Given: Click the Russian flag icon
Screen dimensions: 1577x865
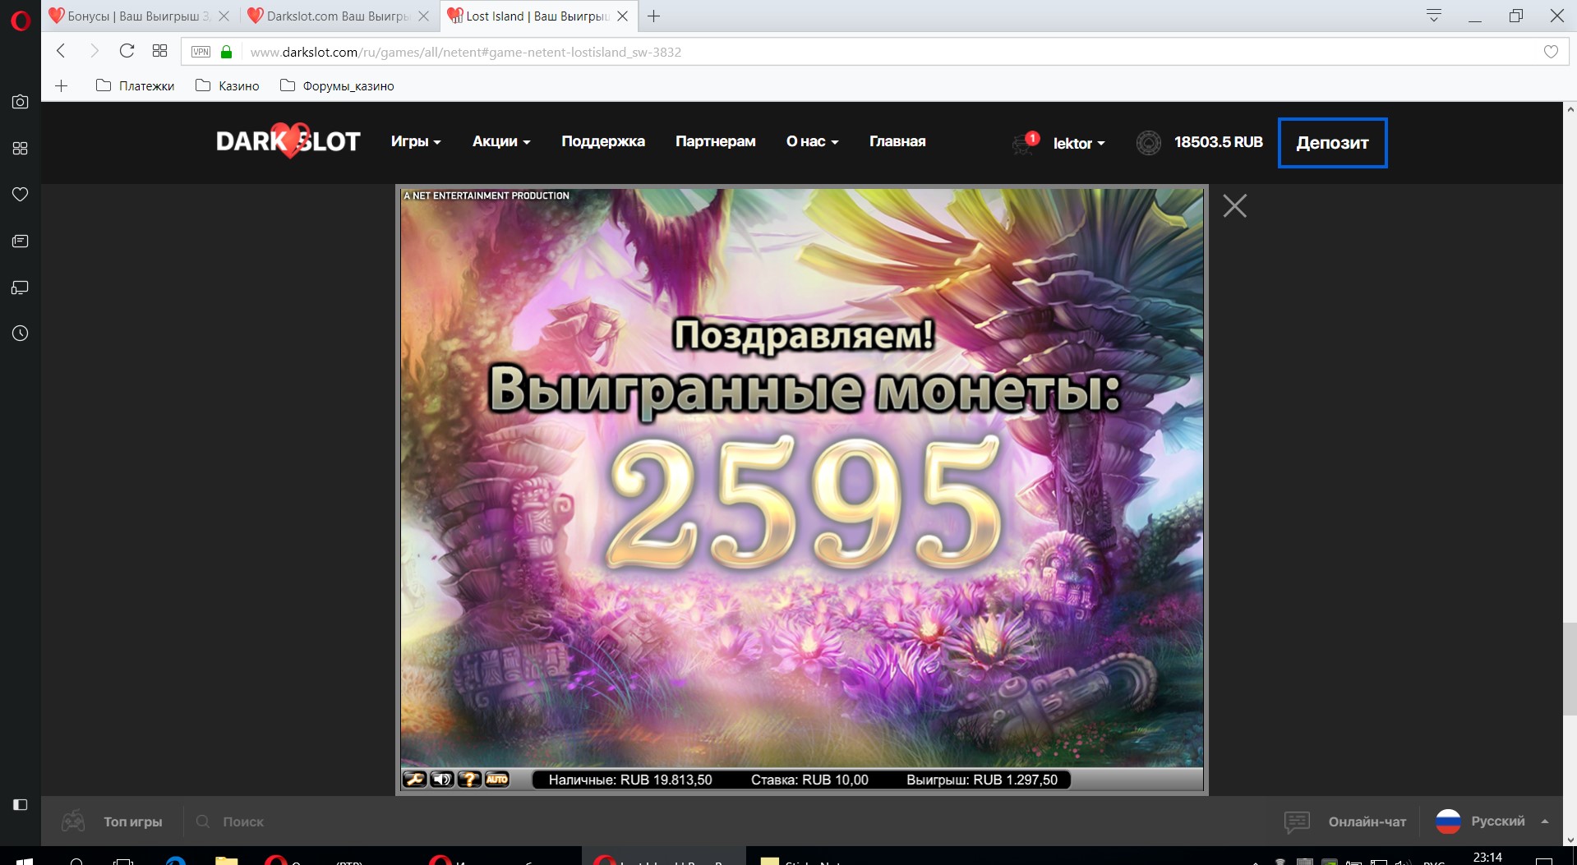Looking at the screenshot, I should click(x=1448, y=821).
